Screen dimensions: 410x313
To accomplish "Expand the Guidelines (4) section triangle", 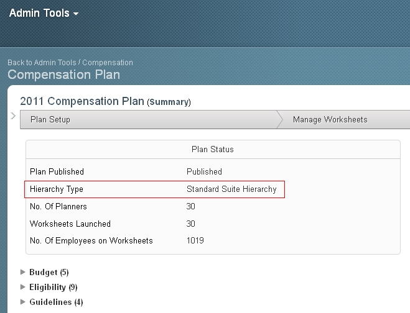I will [23, 302].
